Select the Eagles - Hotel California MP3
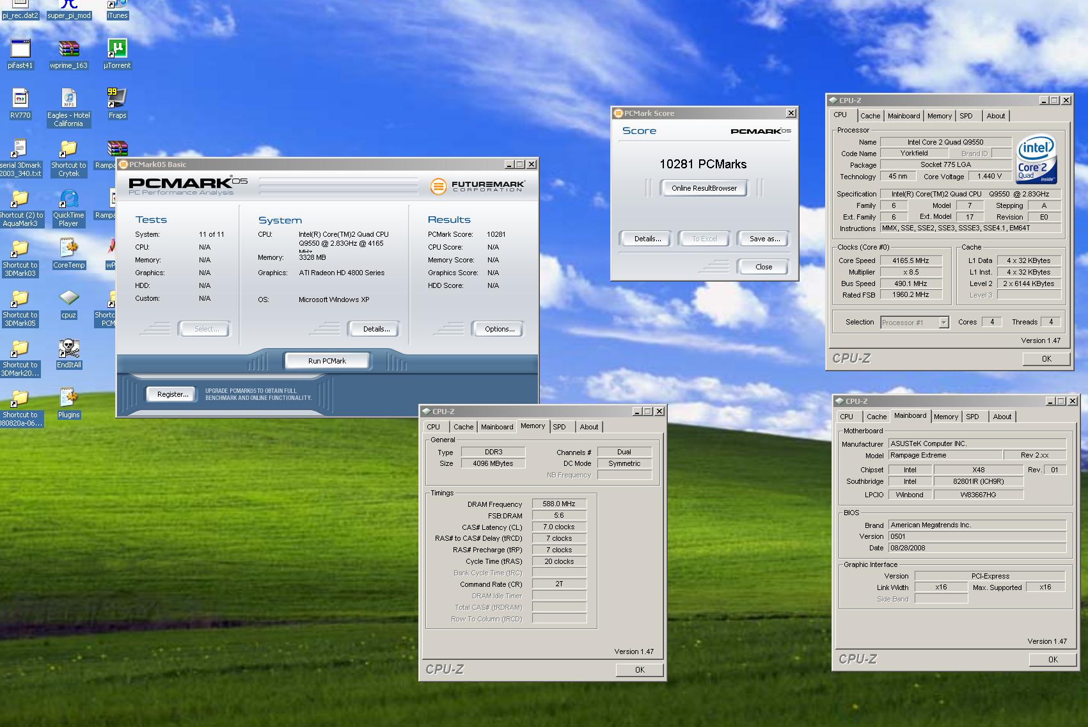The height and width of the screenshot is (727, 1088). [68, 108]
